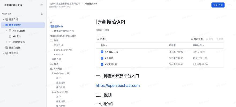Click document icon next to 博查交流群
This screenshot has height=107, width=236.
[x=6, y=48]
